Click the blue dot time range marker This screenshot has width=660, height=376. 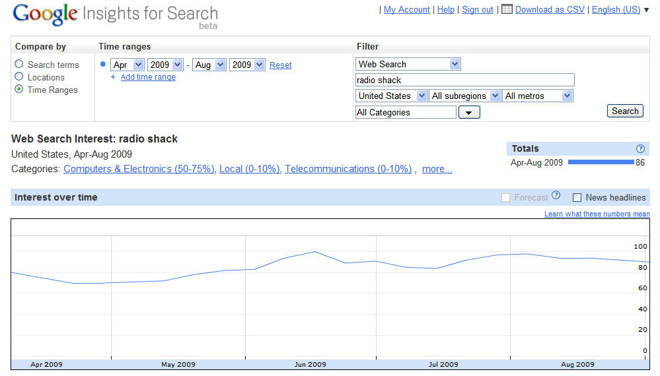[x=102, y=64]
